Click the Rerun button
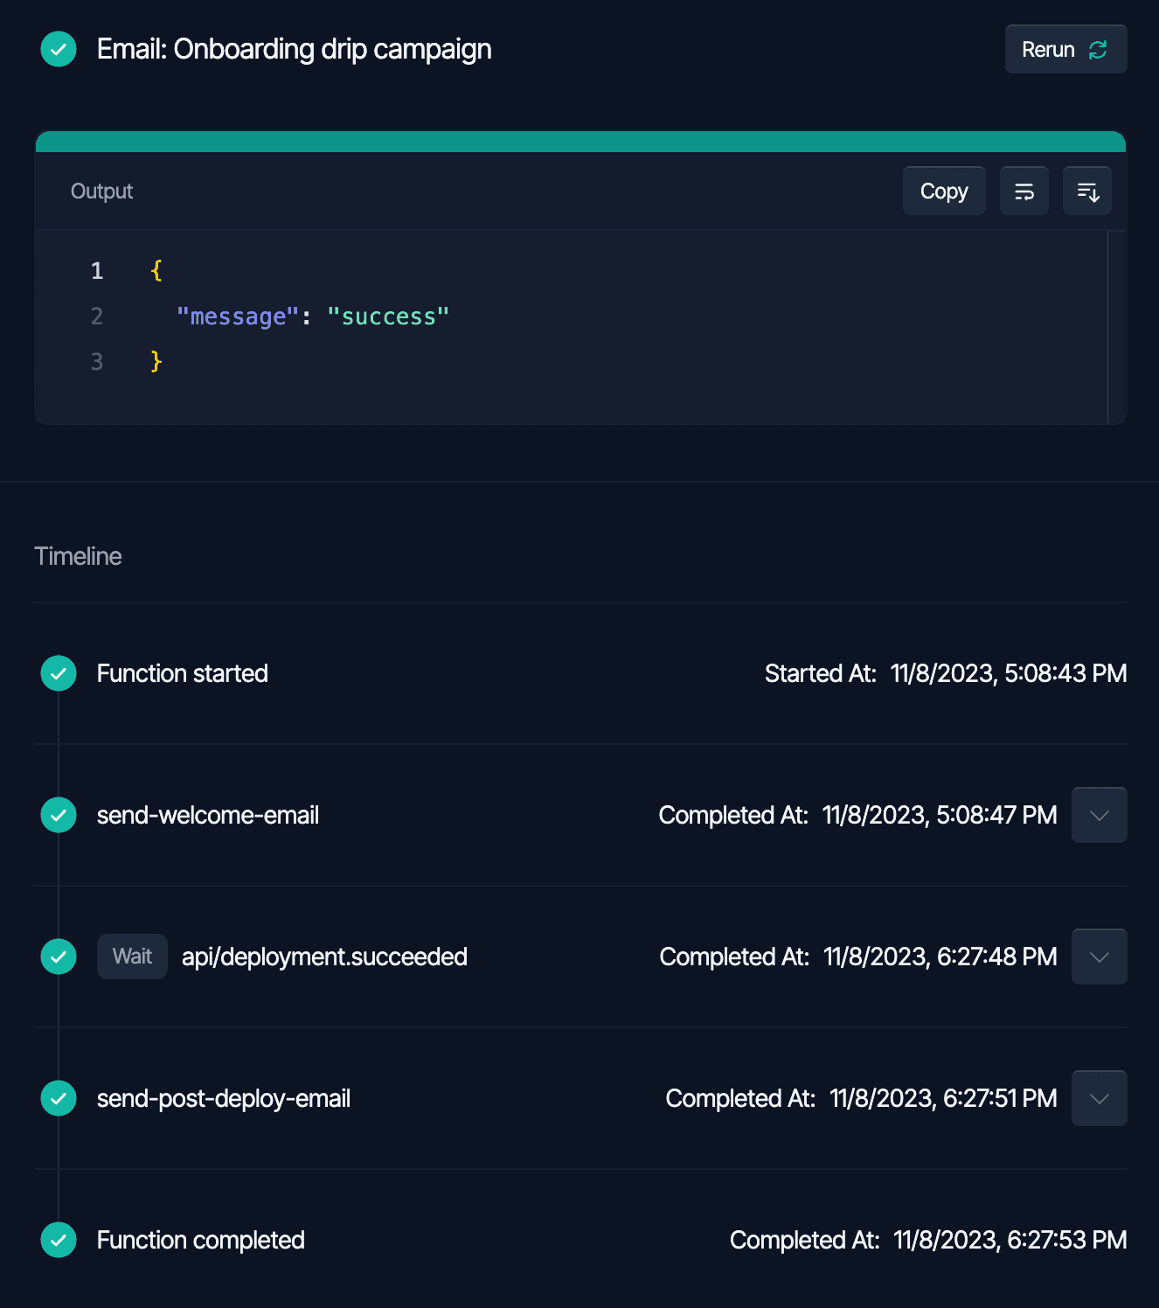 coord(1065,50)
